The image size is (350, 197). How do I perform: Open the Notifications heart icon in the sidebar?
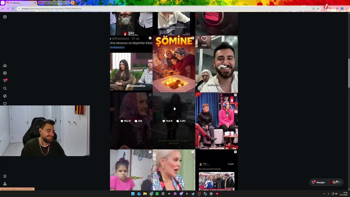click(x=5, y=104)
